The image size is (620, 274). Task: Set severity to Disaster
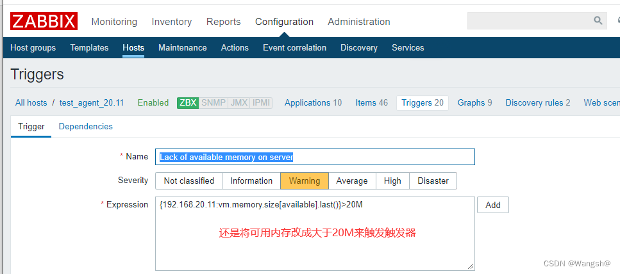[433, 181]
